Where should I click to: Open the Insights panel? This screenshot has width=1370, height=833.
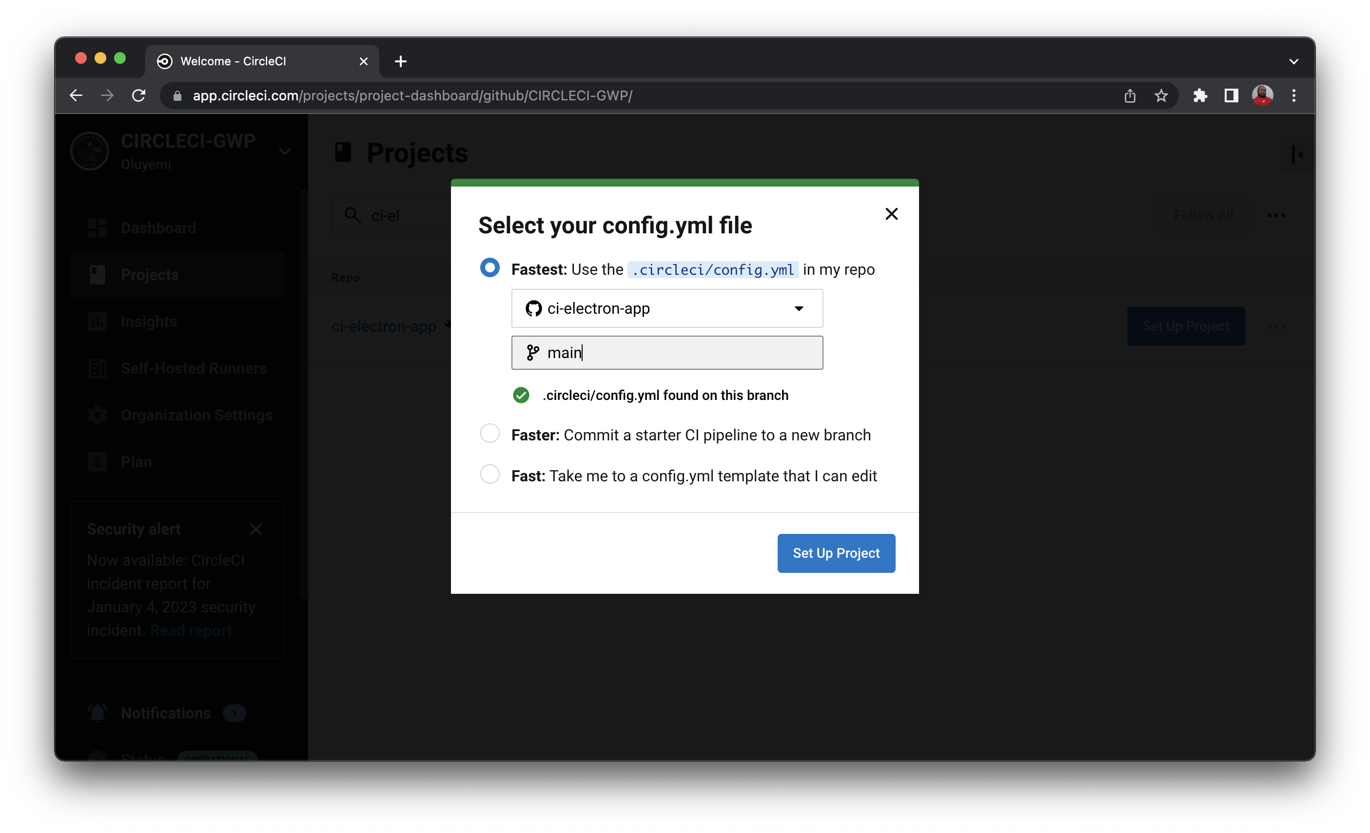[x=98, y=321]
